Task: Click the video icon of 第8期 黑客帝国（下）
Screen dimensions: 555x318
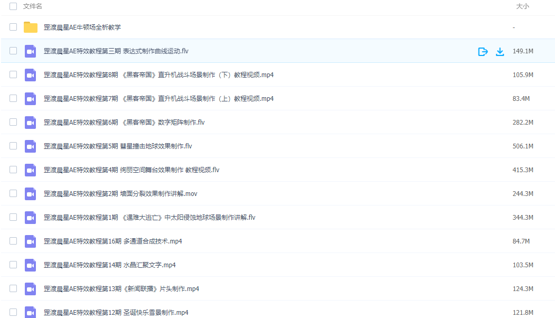Action: pos(30,74)
